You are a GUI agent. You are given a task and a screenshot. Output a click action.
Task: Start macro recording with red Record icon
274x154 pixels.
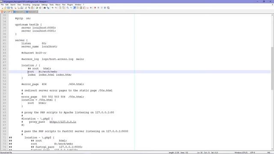point(95,8)
